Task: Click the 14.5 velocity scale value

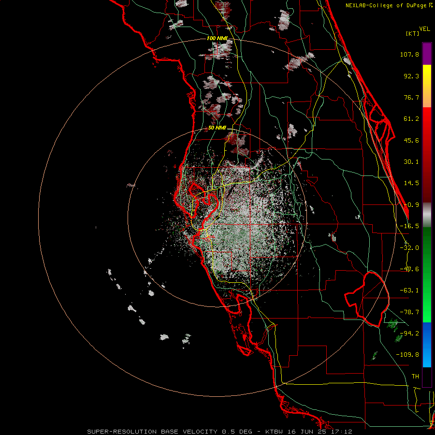Action: pos(411,183)
